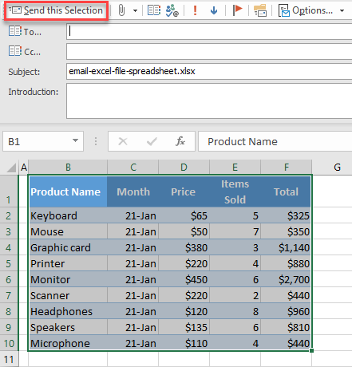Set low importance with blue down arrow
Image resolution: width=352 pixels, height=367 pixels.
[x=214, y=10]
